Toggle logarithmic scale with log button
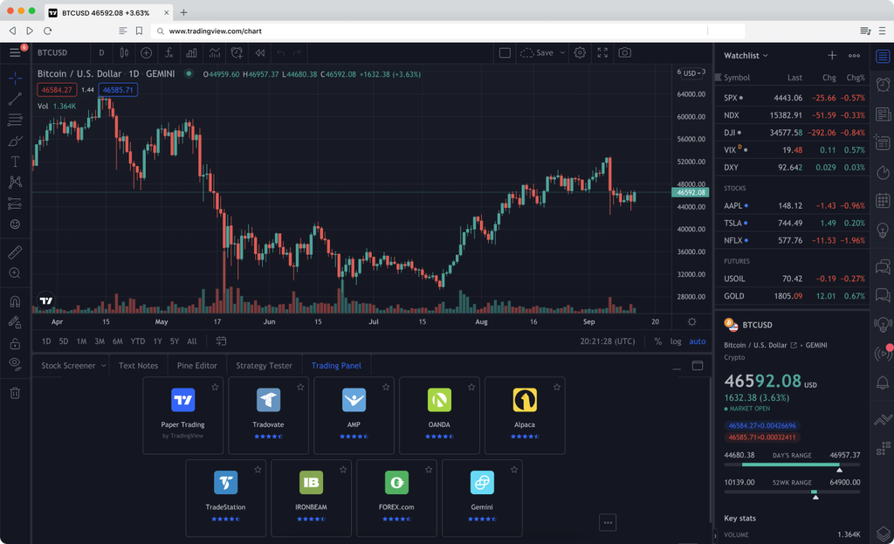This screenshot has width=894, height=544. tap(676, 341)
